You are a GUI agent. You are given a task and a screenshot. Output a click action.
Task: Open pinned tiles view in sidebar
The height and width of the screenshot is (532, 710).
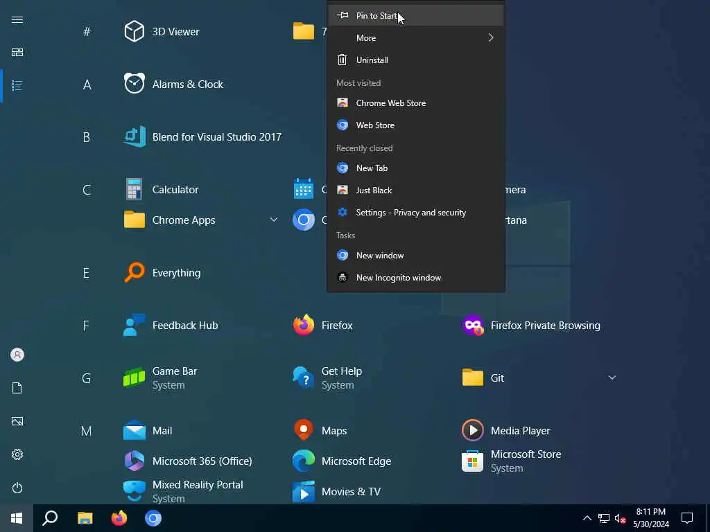point(17,53)
